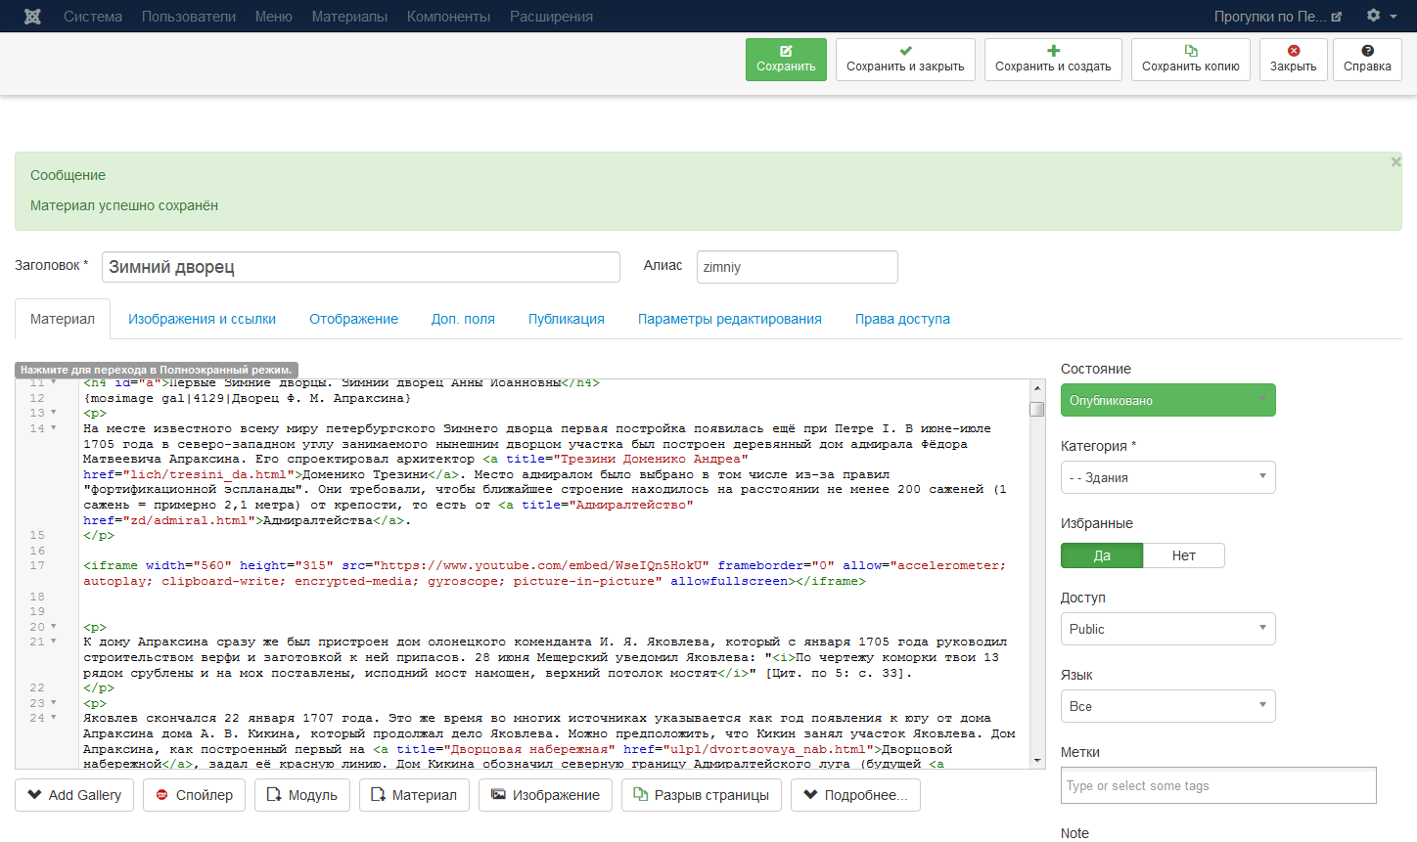Toggle code fold arrow at line 14
Screen dimensions: 1417x842
coord(54,428)
